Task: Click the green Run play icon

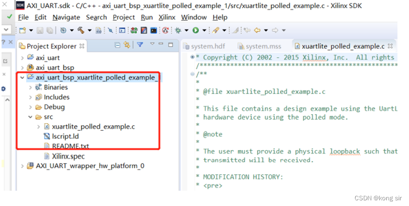Action: pos(196,30)
